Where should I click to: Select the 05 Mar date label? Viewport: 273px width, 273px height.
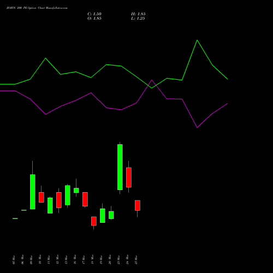coord(14,259)
